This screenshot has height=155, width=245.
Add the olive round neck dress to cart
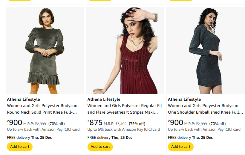click(20, 147)
